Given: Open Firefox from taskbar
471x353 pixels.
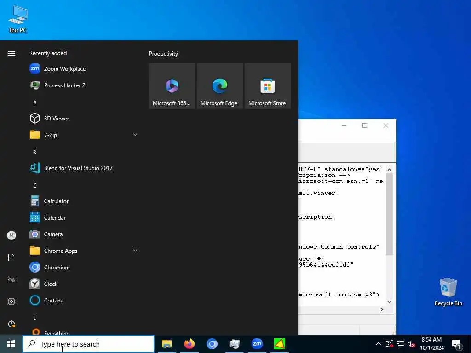Looking at the screenshot, I should (x=189, y=344).
